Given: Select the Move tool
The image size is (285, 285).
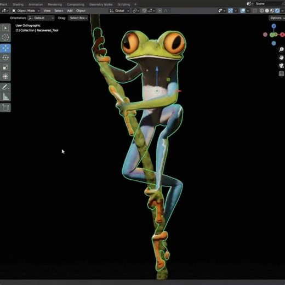Looking at the screenshot, I should tap(5, 48).
